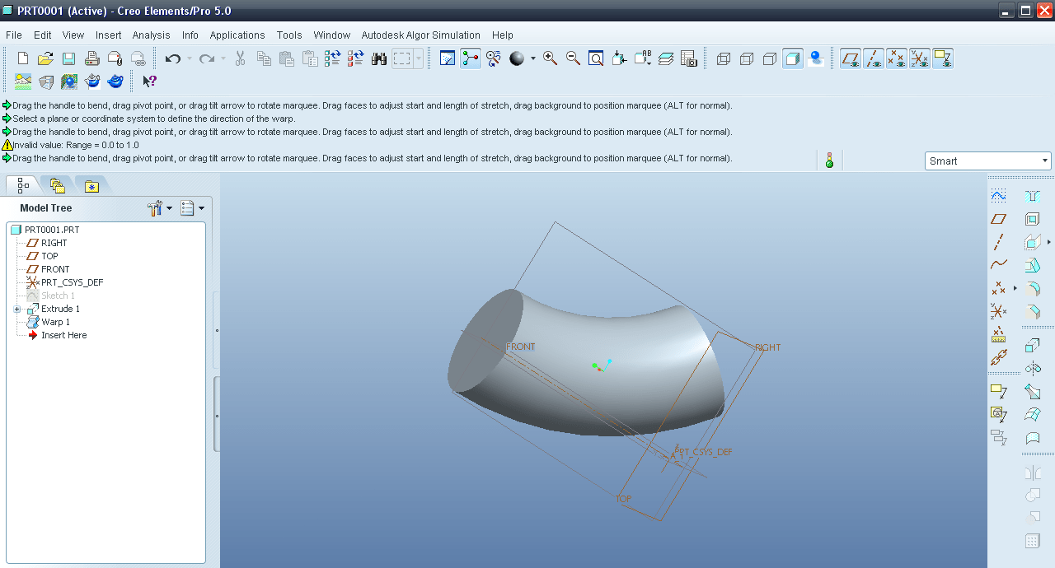Repaint the screen with redraw icon
The width and height of the screenshot is (1055, 568).
point(448,58)
